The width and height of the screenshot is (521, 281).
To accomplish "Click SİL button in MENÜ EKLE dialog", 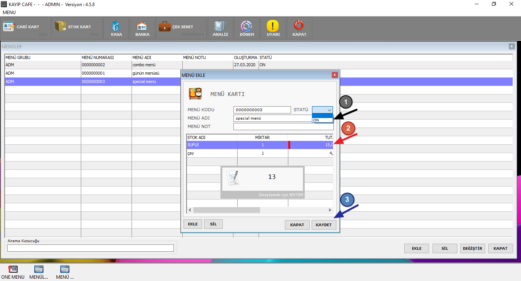I will click(x=213, y=224).
